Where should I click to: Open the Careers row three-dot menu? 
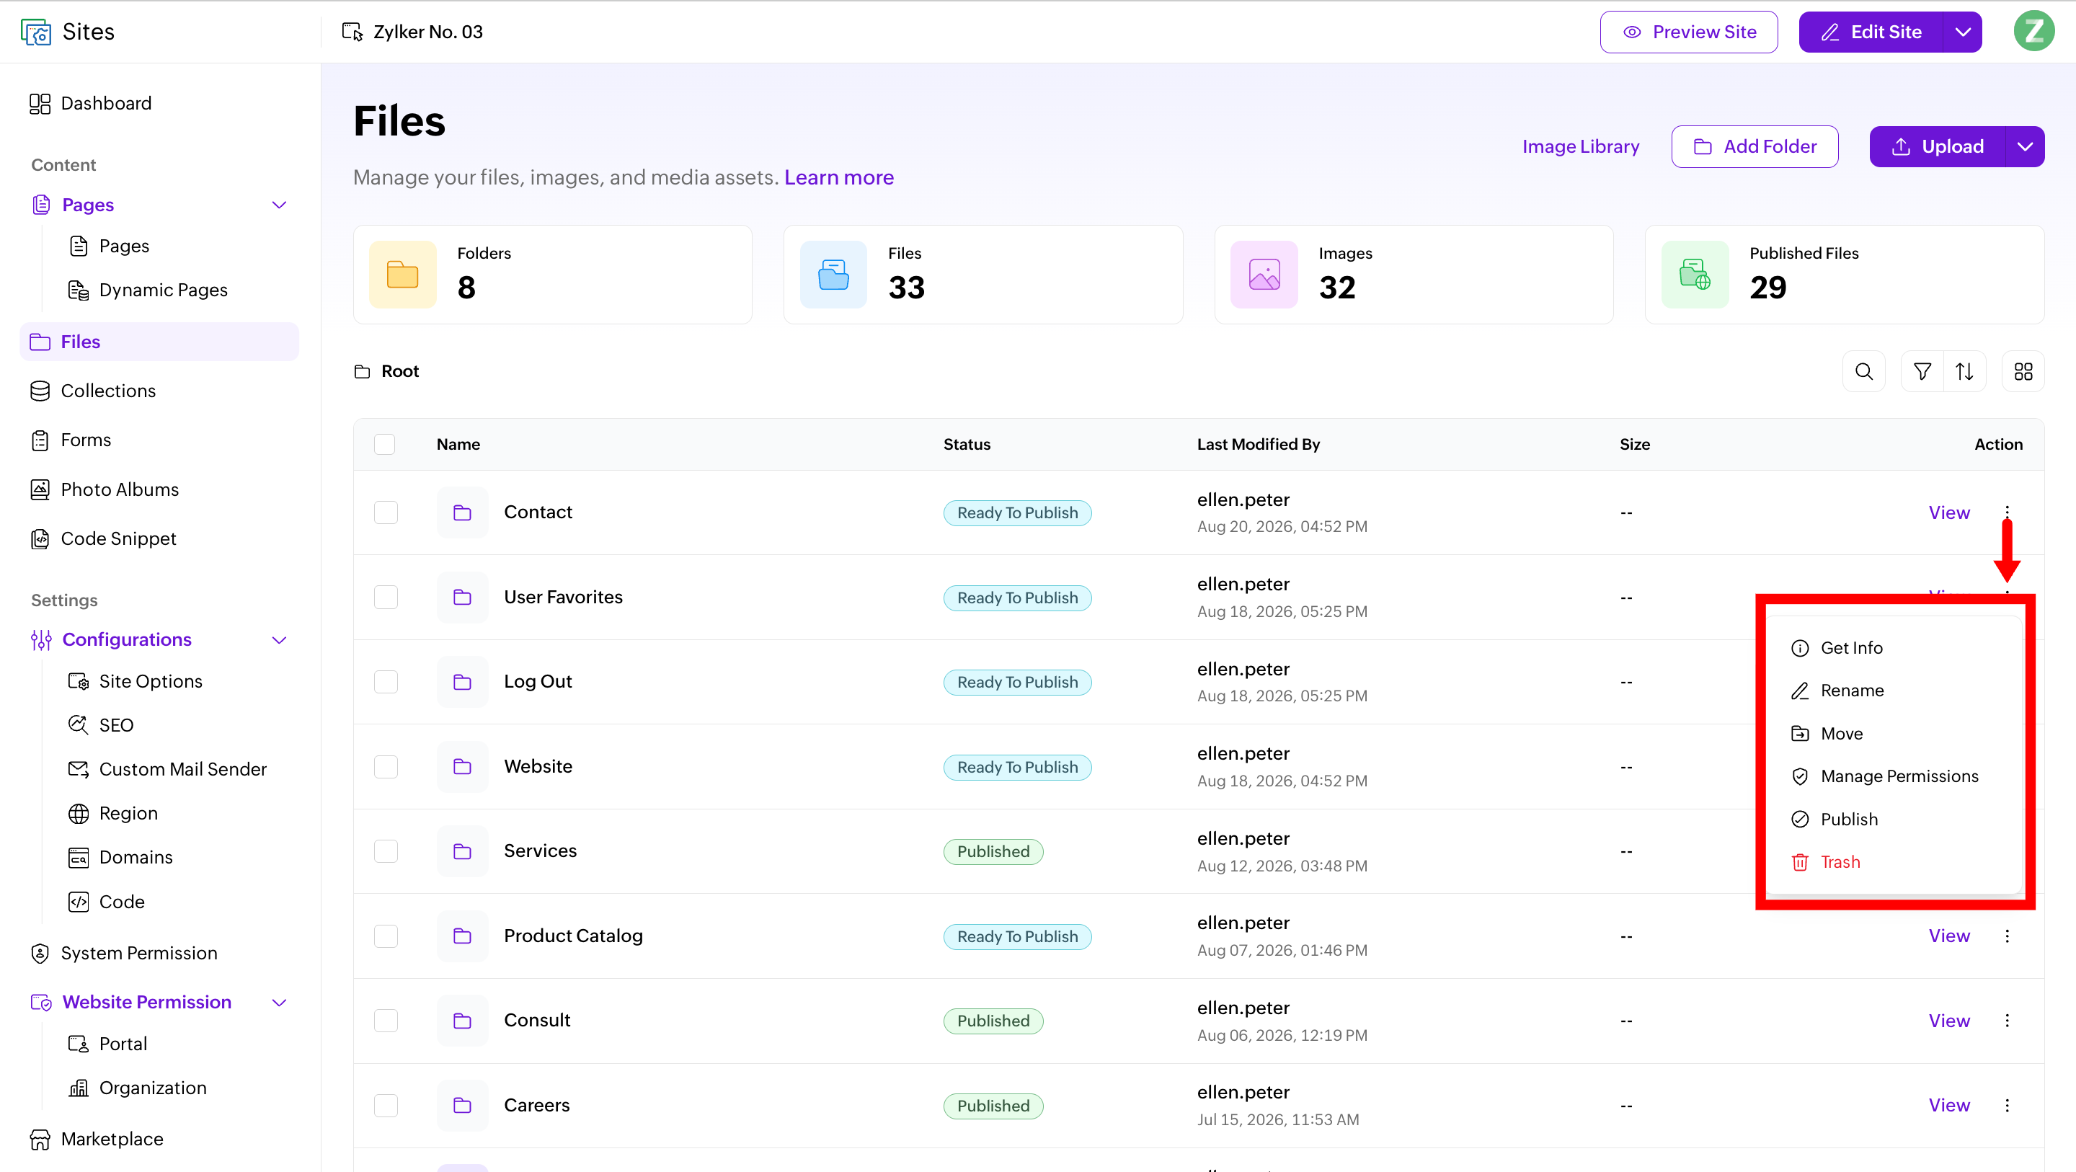coord(2007,1105)
